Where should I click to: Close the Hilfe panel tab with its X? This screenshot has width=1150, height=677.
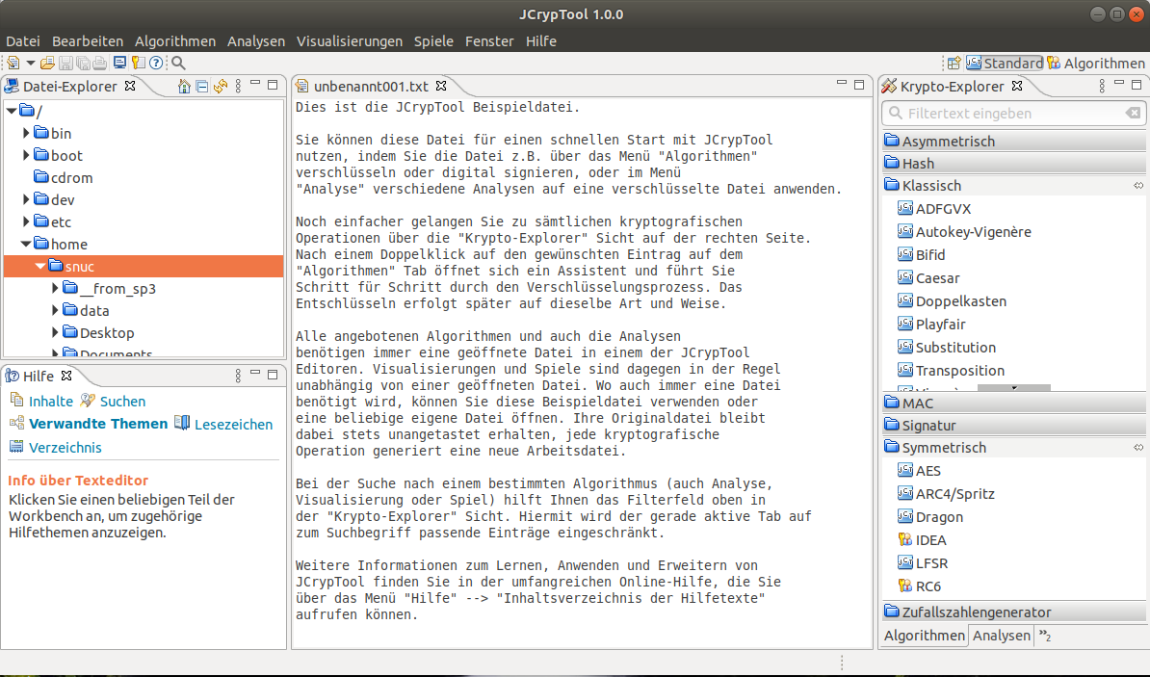click(x=66, y=376)
